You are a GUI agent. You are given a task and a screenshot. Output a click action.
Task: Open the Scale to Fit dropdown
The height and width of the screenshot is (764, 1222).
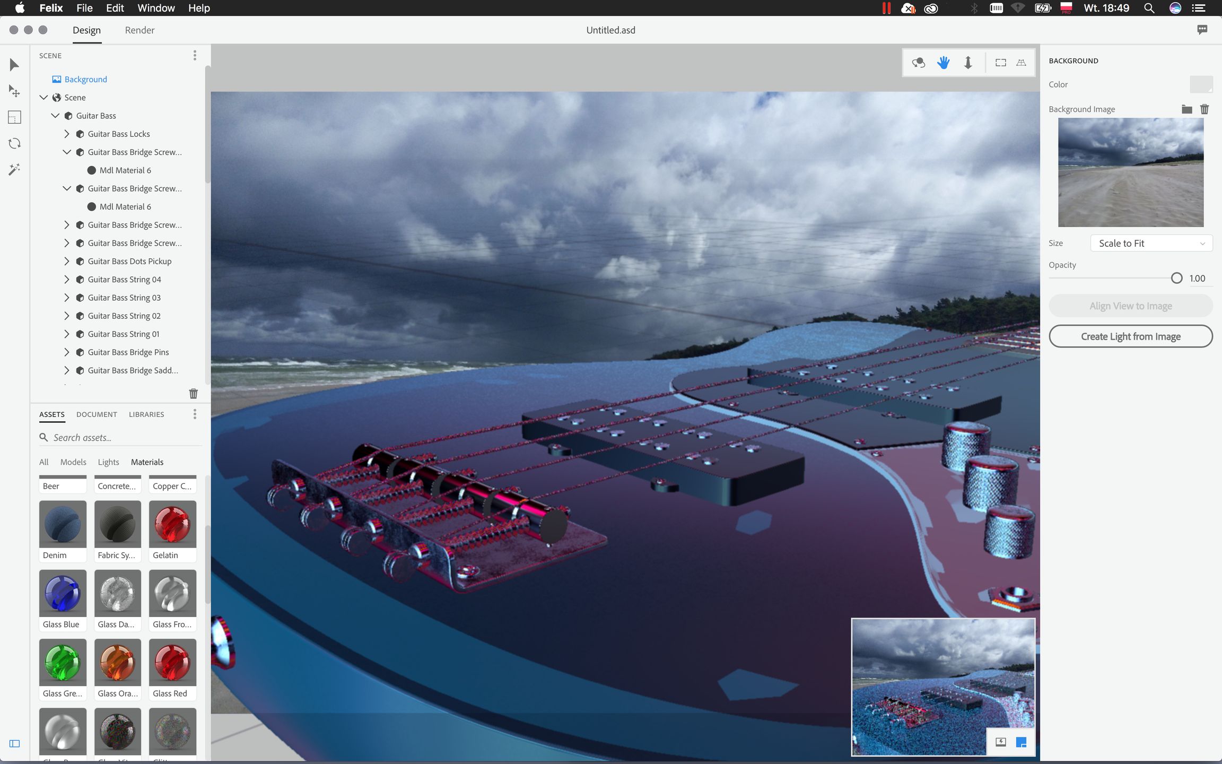tap(1151, 243)
